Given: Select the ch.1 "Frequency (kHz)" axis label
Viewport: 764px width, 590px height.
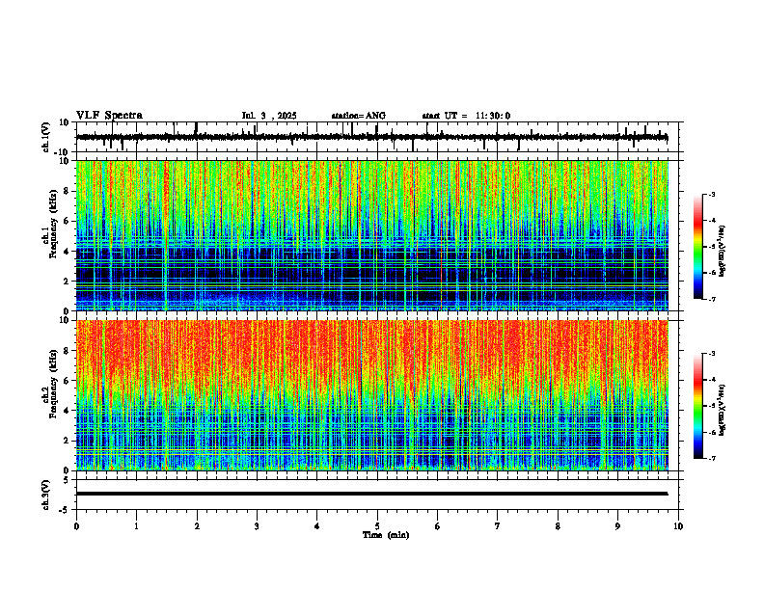Looking at the screenshot, I should [x=54, y=225].
